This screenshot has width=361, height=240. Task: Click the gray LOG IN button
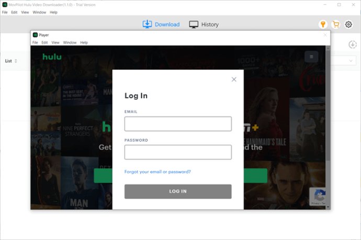[178, 191]
